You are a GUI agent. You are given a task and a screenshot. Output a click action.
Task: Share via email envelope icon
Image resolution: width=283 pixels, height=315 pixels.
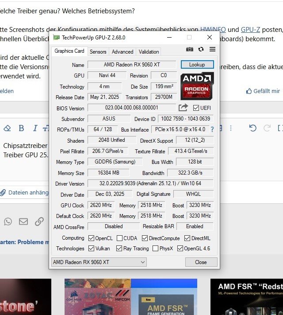[23, 222]
